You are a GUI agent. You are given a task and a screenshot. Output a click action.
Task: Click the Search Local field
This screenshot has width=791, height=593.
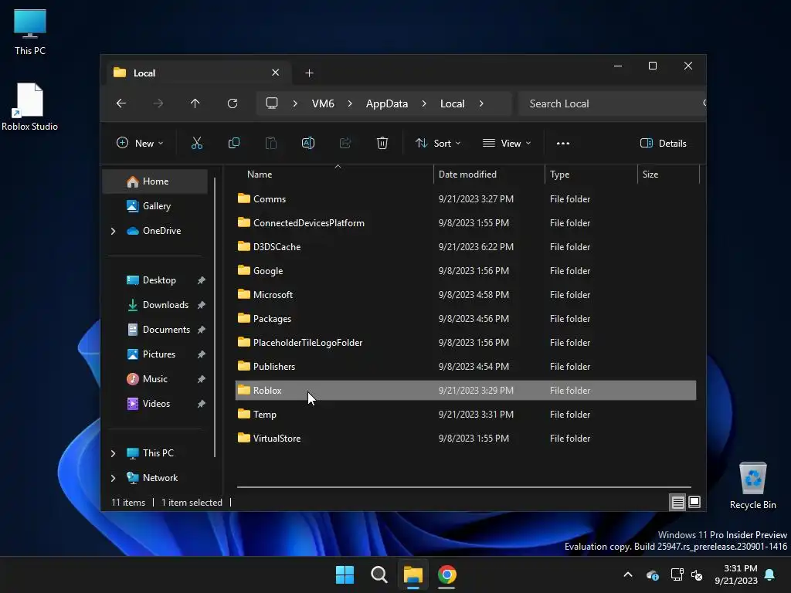coord(612,103)
